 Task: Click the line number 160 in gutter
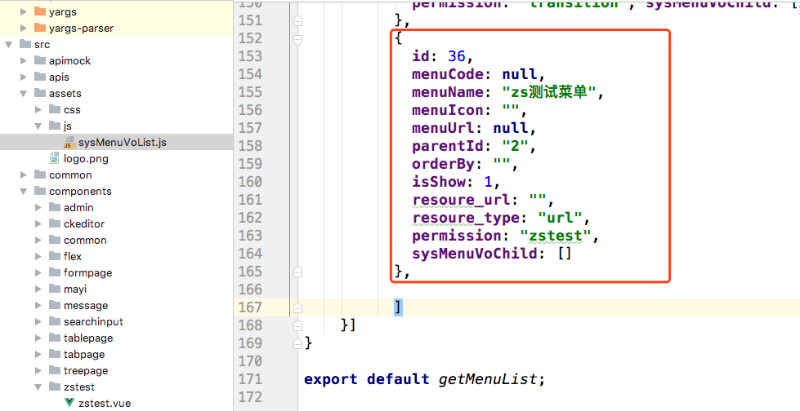click(250, 182)
